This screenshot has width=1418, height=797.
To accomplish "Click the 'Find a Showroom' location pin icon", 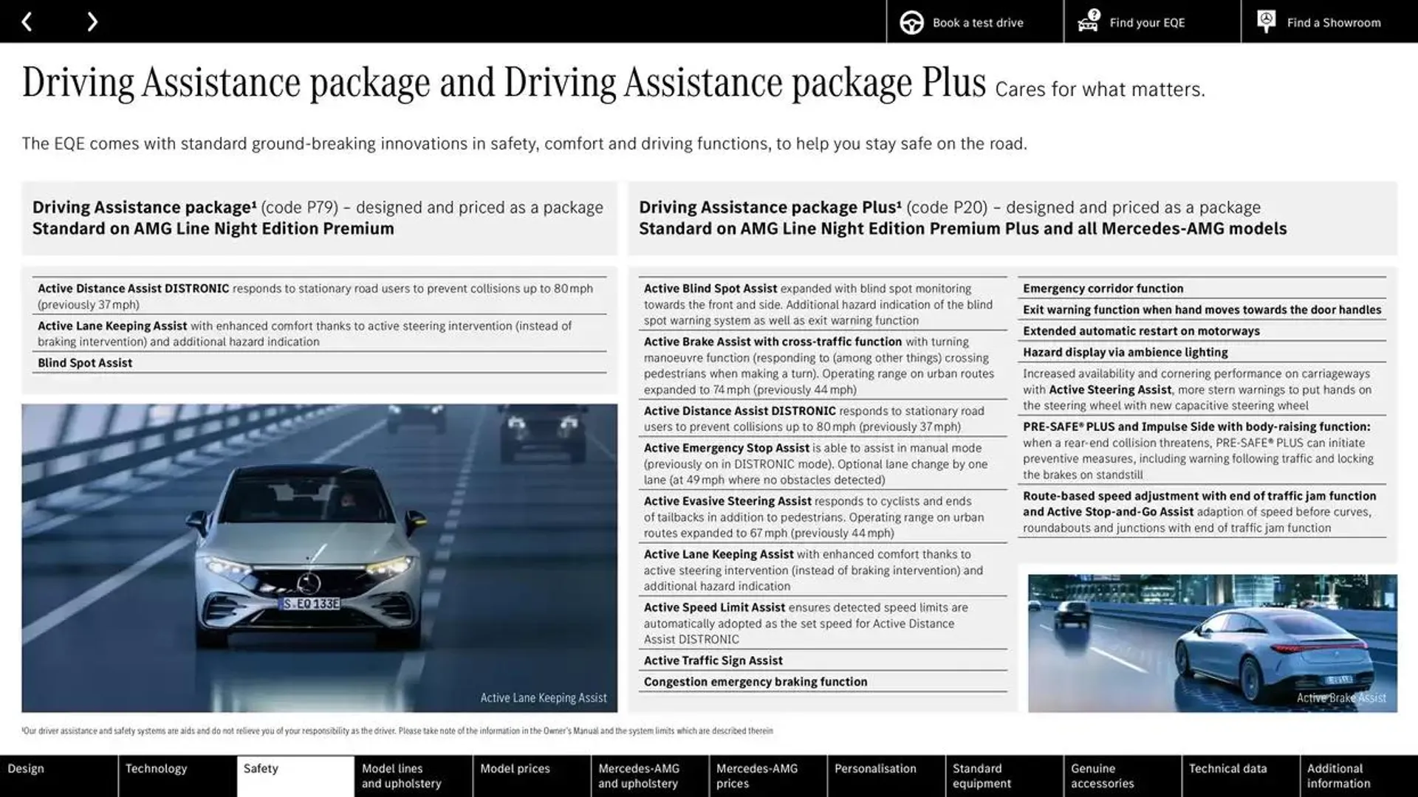I will [1266, 21].
